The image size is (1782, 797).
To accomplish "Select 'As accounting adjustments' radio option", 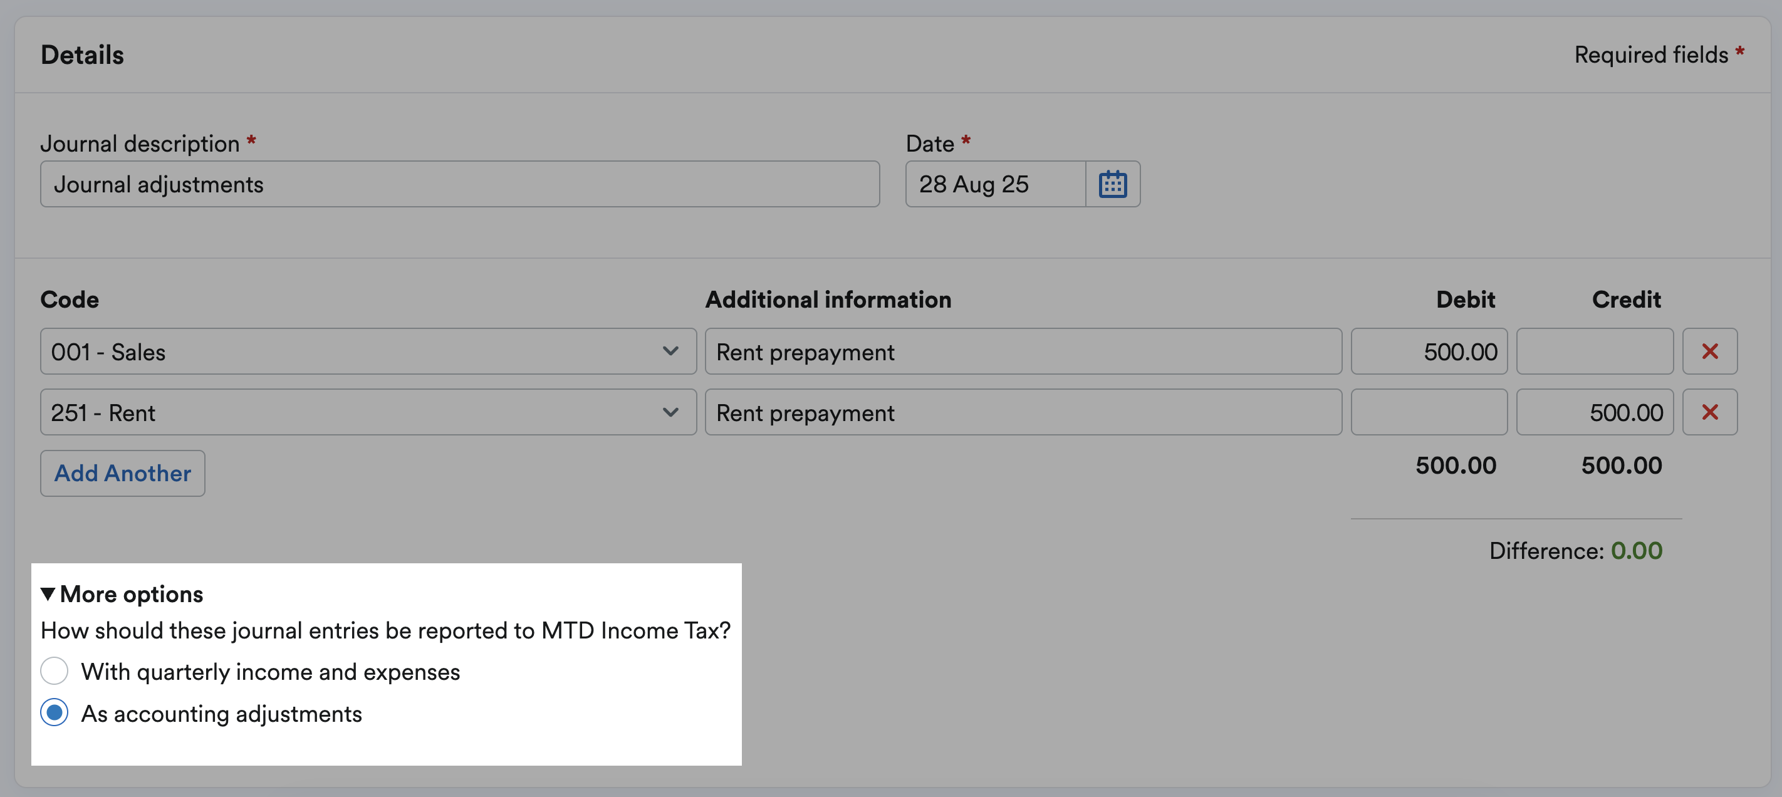I will point(54,712).
